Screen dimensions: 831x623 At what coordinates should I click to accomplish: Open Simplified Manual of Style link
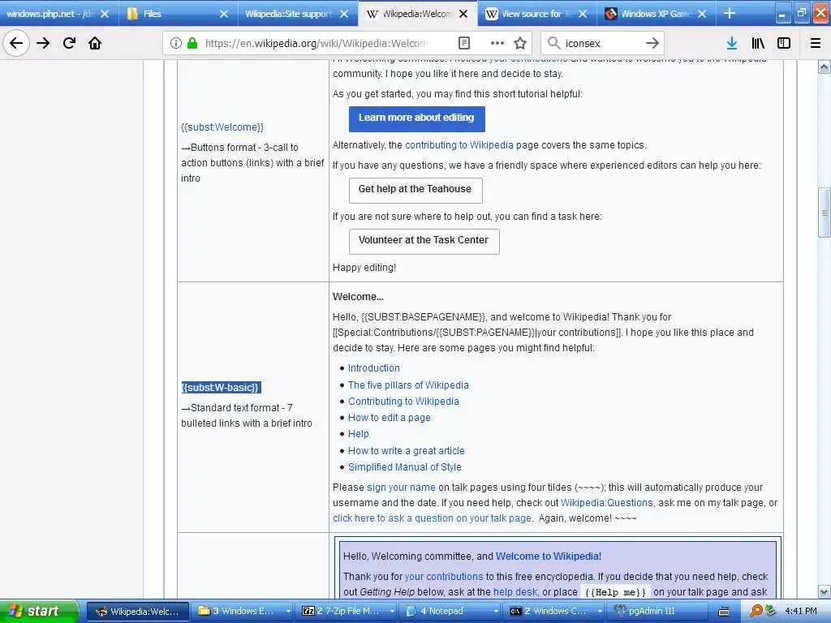pyautogui.click(x=404, y=467)
